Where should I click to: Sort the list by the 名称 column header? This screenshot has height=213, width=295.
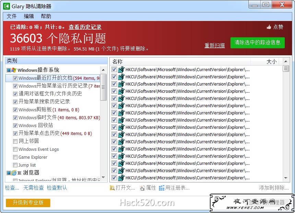pyautogui.click(x=180, y=61)
